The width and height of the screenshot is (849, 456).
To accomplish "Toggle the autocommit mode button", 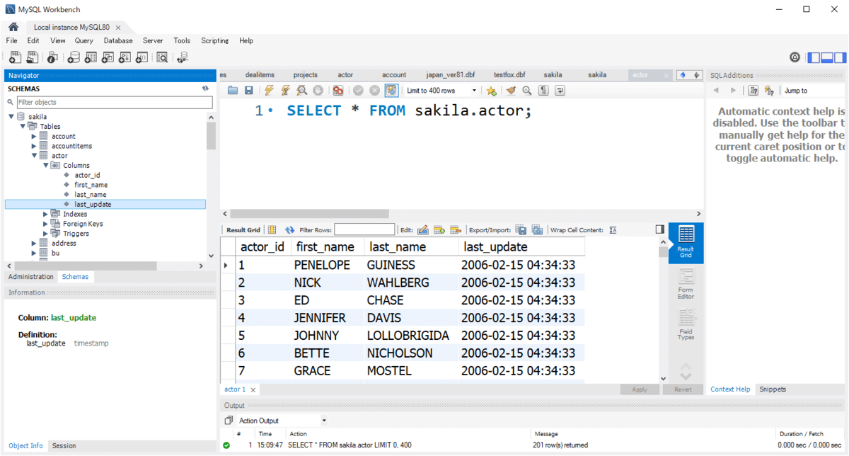I will click(391, 91).
